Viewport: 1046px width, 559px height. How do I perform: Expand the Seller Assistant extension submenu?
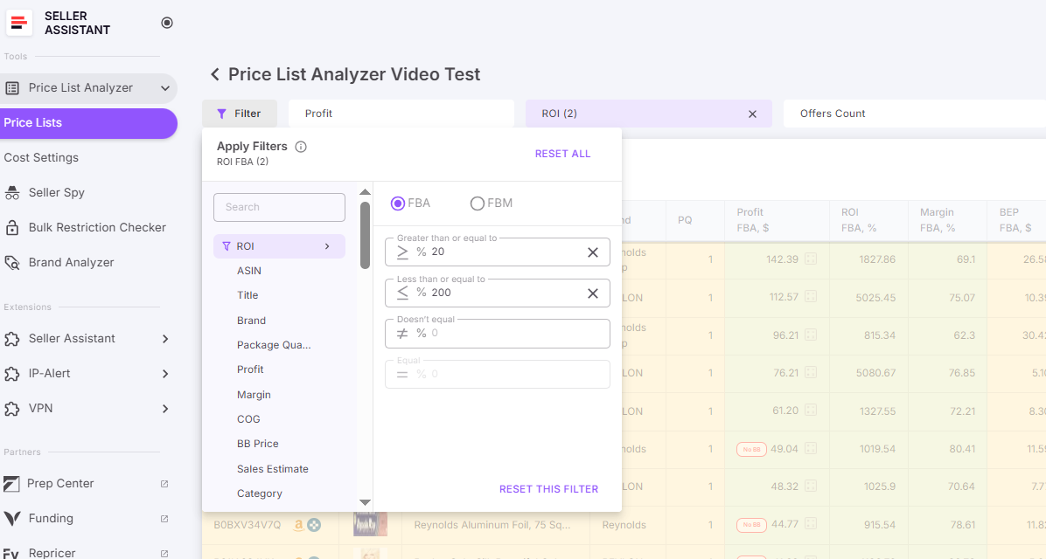tap(164, 338)
